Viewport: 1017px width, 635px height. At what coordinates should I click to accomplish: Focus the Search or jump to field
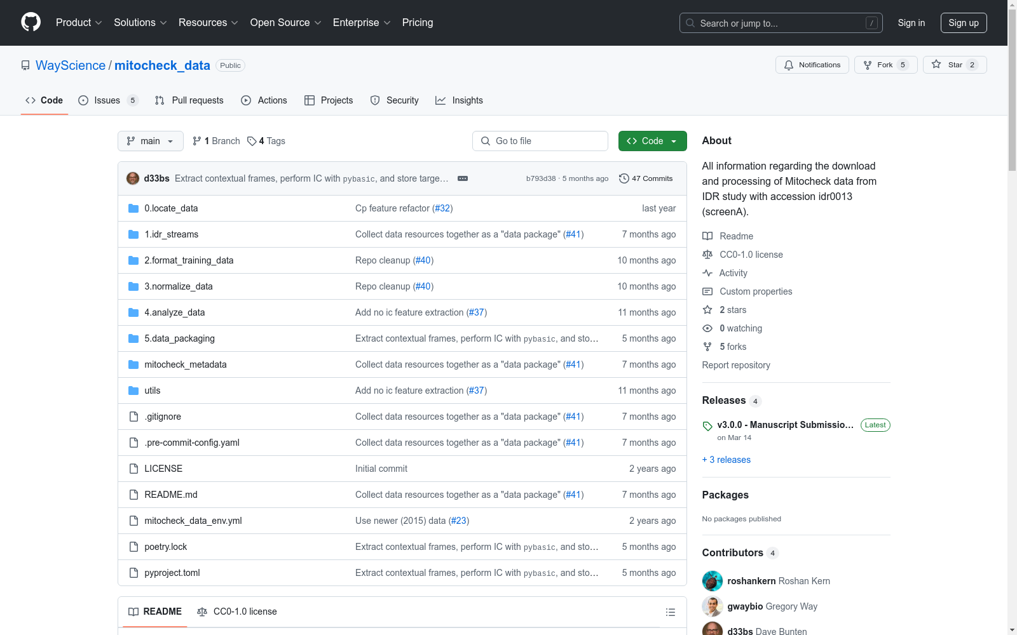(x=781, y=23)
